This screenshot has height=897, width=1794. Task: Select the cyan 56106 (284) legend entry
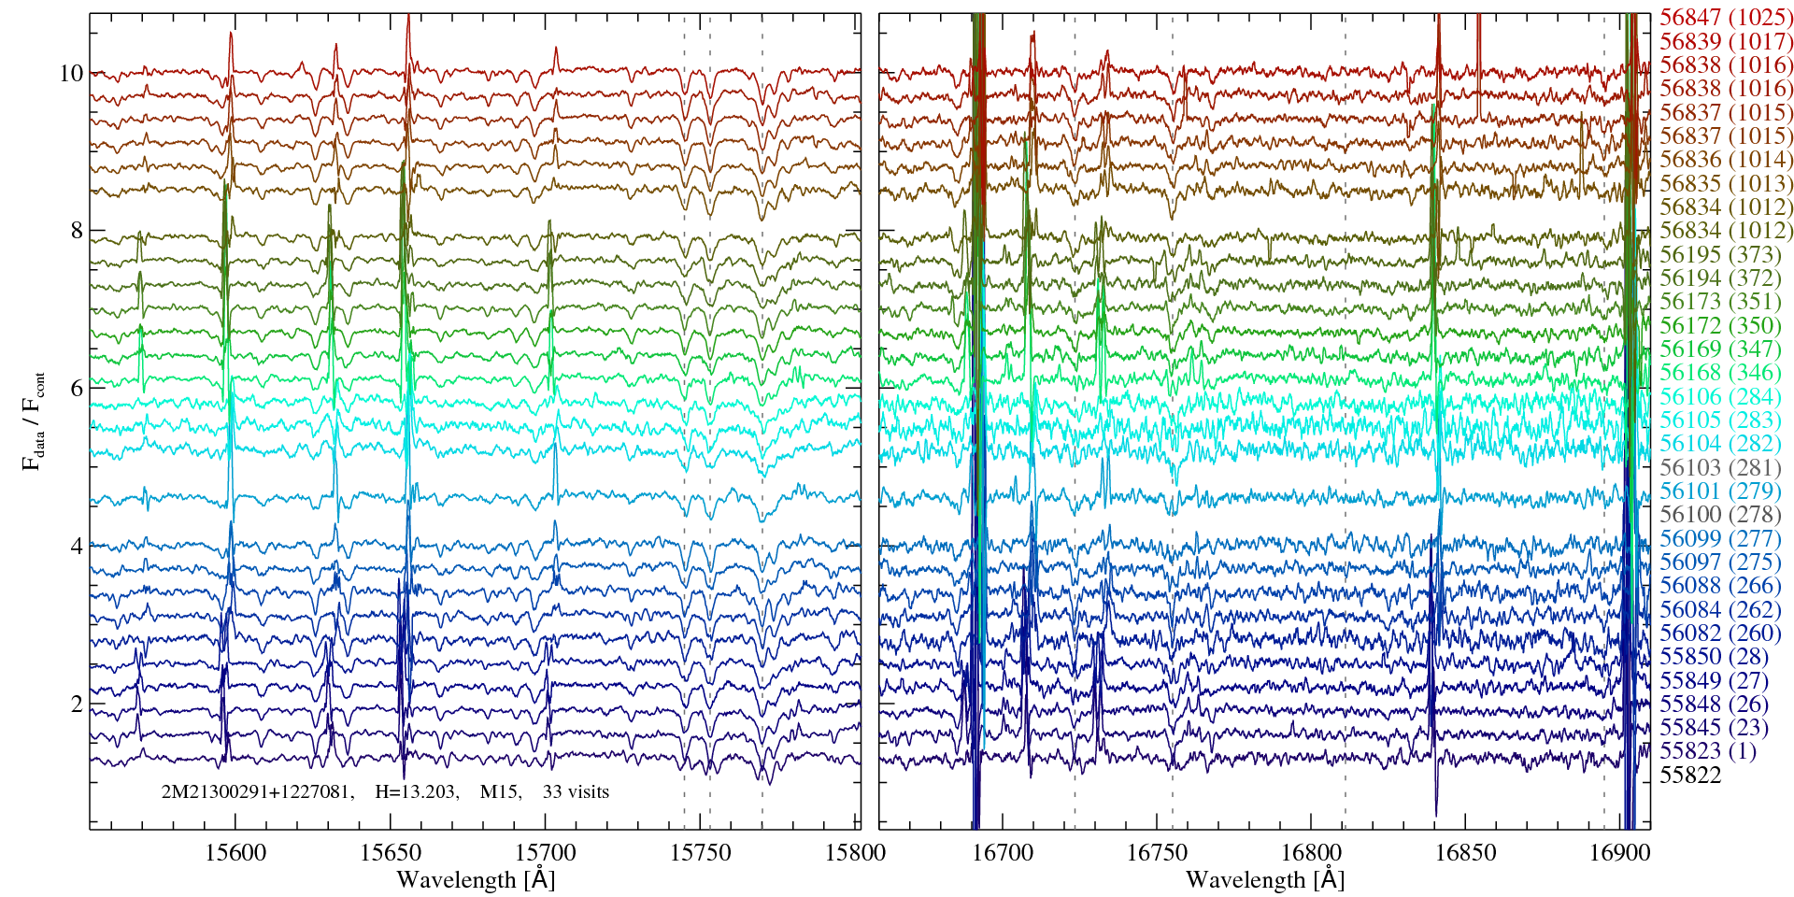click(x=1719, y=396)
